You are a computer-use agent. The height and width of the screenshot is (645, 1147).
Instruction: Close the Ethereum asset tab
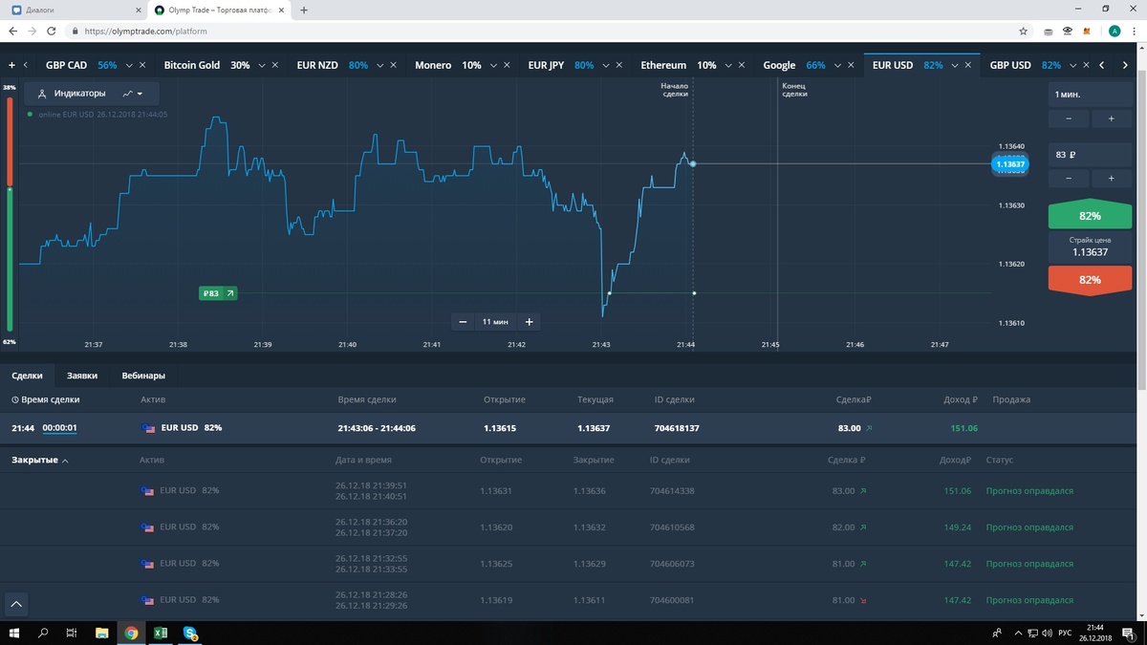[742, 65]
